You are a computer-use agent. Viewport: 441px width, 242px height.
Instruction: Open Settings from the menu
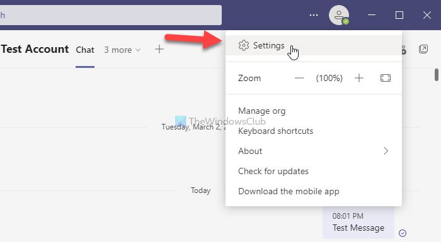(x=314, y=45)
